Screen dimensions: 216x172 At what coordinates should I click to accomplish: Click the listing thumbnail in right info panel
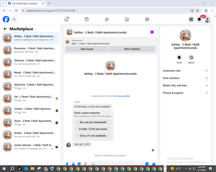click(x=185, y=35)
